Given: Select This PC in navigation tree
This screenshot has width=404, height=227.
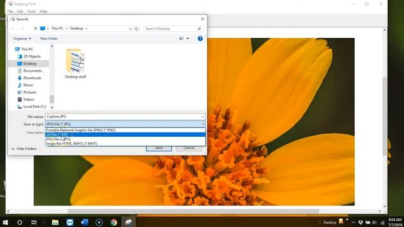Looking at the screenshot, I should pos(27,49).
